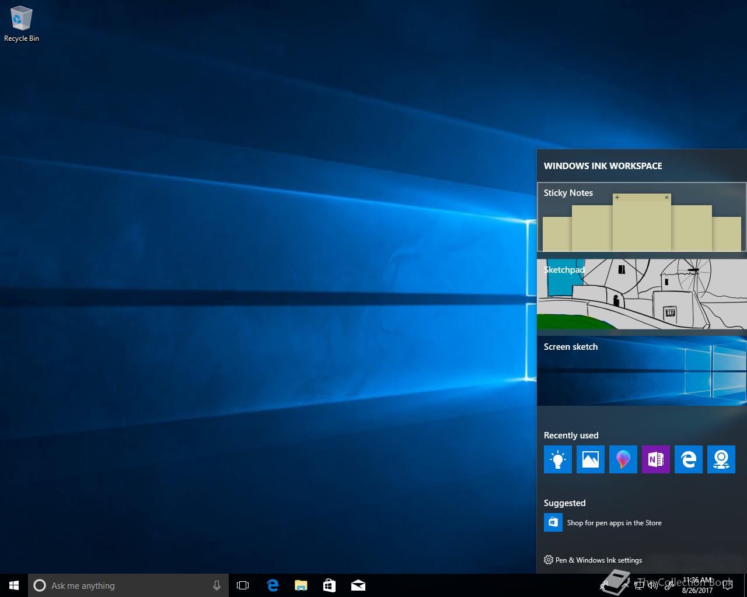Open the Sticky Notes tile

[x=641, y=217]
